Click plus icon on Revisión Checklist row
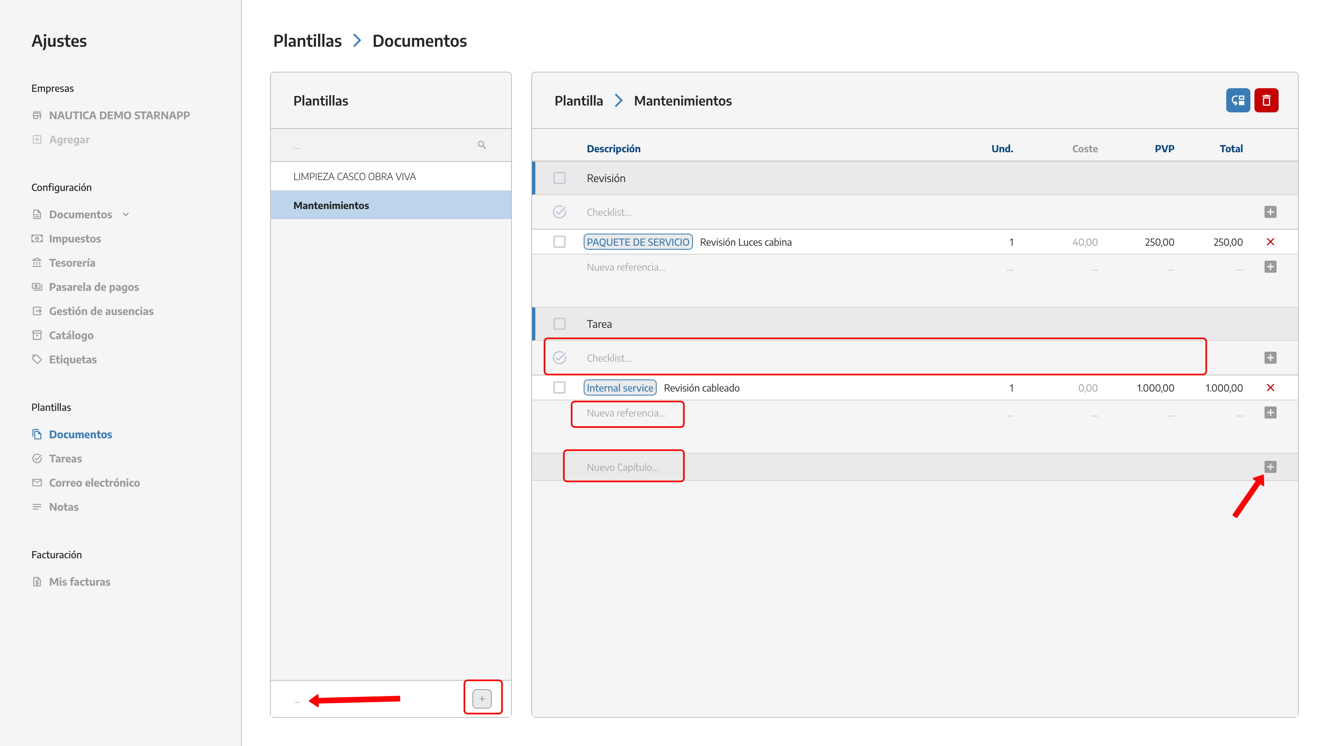The image size is (1327, 746). pos(1270,212)
